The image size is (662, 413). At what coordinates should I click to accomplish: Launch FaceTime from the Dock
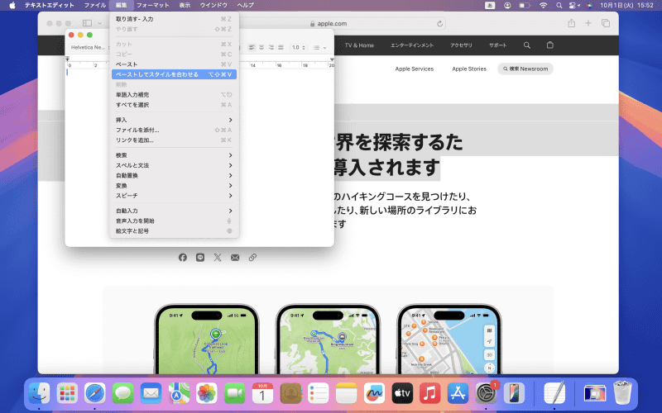[x=234, y=393]
